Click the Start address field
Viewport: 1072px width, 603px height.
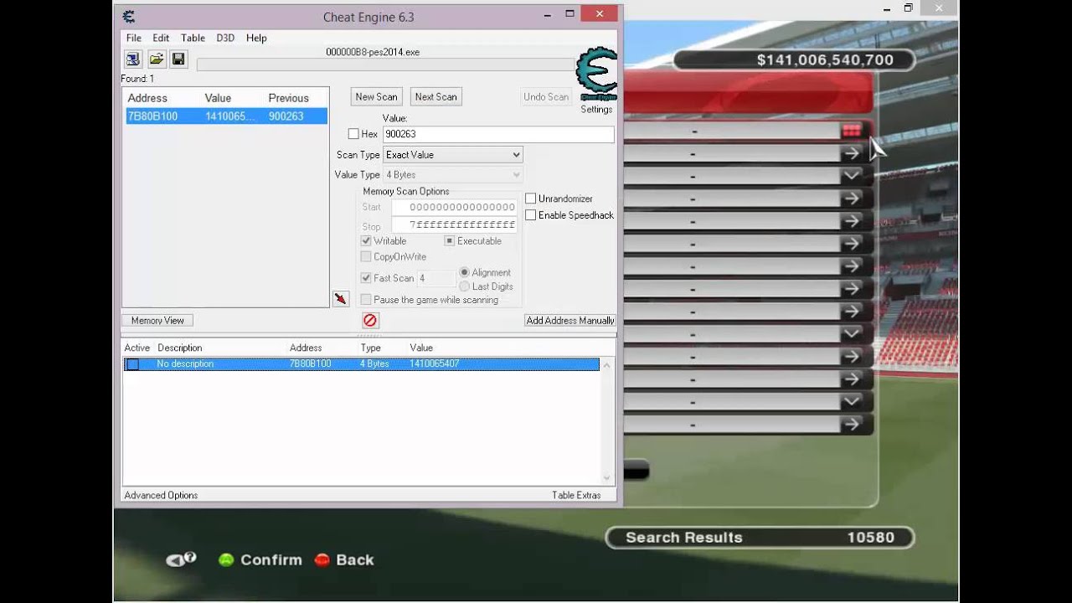[x=453, y=207]
